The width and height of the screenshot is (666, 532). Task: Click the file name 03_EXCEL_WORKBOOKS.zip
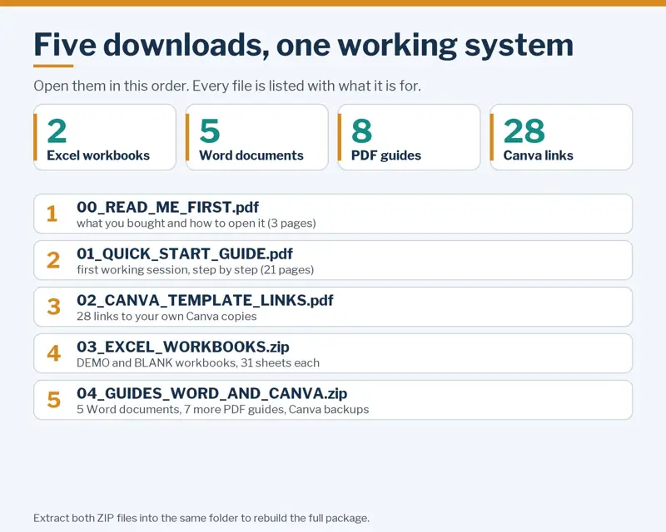[x=183, y=347]
